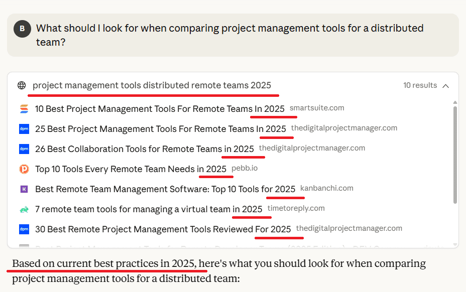This screenshot has width=466, height=292.
Task: Click the green timetoreply favicon
Action: [x=24, y=209]
